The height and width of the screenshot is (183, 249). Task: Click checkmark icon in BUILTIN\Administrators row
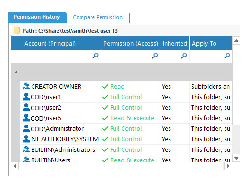[105, 150]
